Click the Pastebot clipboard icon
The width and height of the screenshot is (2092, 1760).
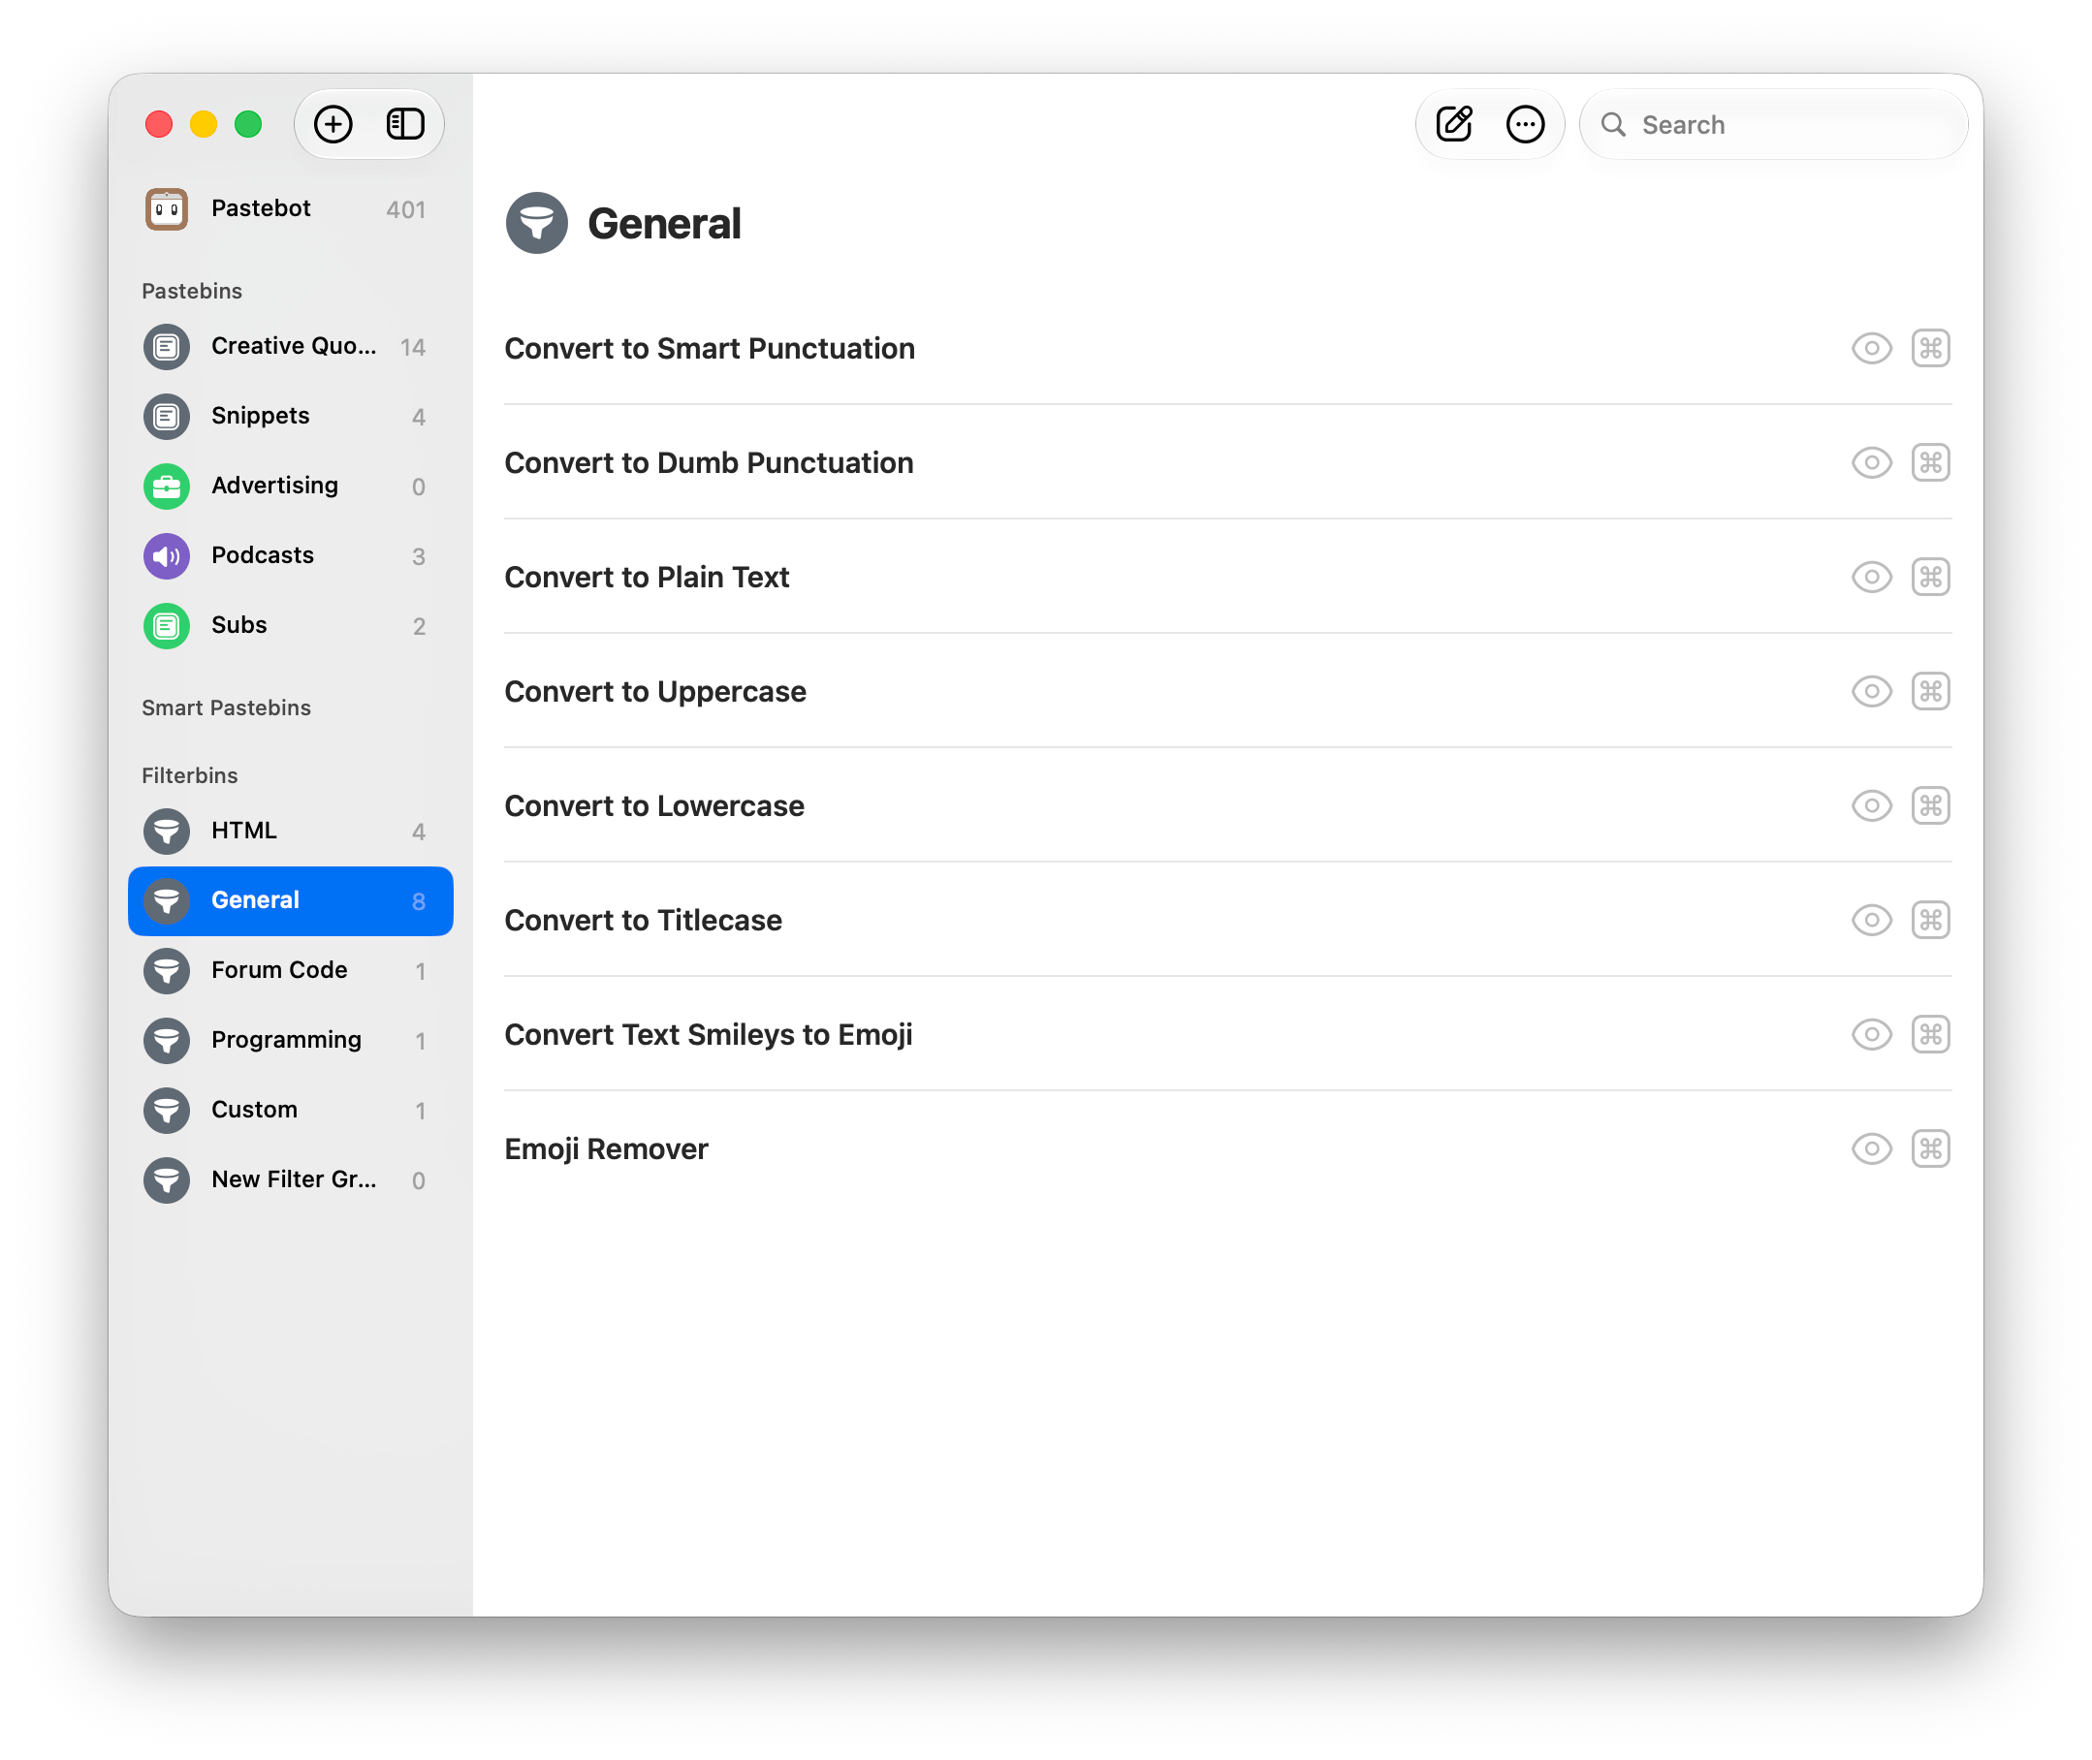pos(167,208)
